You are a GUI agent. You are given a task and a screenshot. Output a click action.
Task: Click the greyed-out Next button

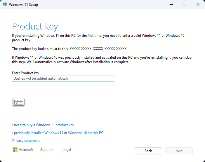coord(179,151)
